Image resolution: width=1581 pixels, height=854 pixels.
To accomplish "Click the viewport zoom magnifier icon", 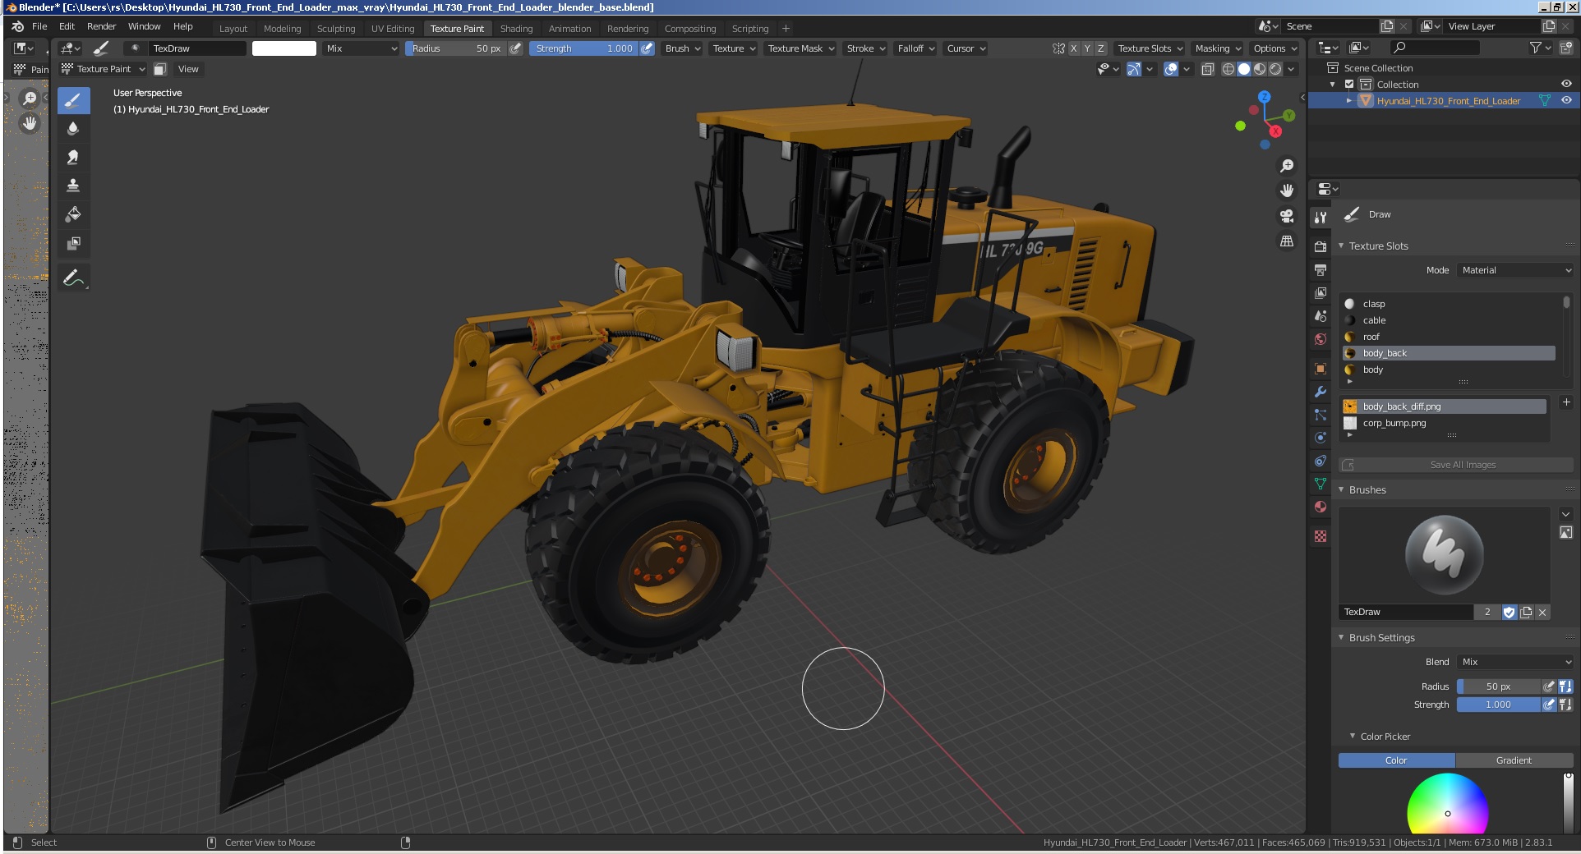I will pyautogui.click(x=1287, y=166).
